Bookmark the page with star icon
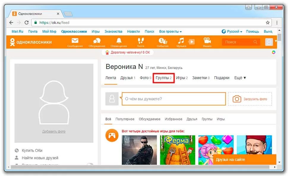 point(268,22)
